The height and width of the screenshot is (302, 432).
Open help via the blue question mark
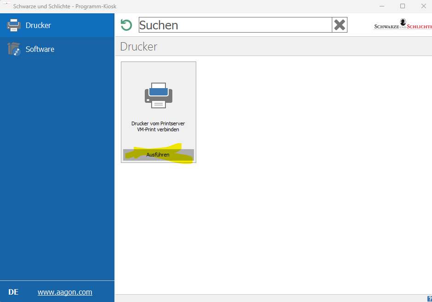[429, 299]
